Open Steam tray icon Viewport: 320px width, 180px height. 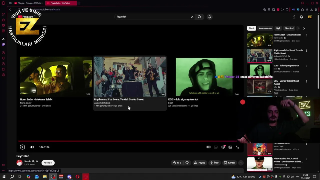coord(260,177)
